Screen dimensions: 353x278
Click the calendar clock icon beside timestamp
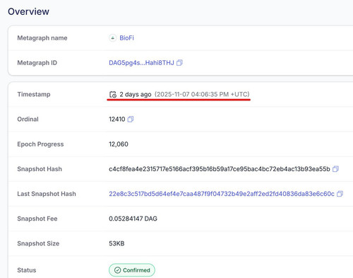[113, 94]
